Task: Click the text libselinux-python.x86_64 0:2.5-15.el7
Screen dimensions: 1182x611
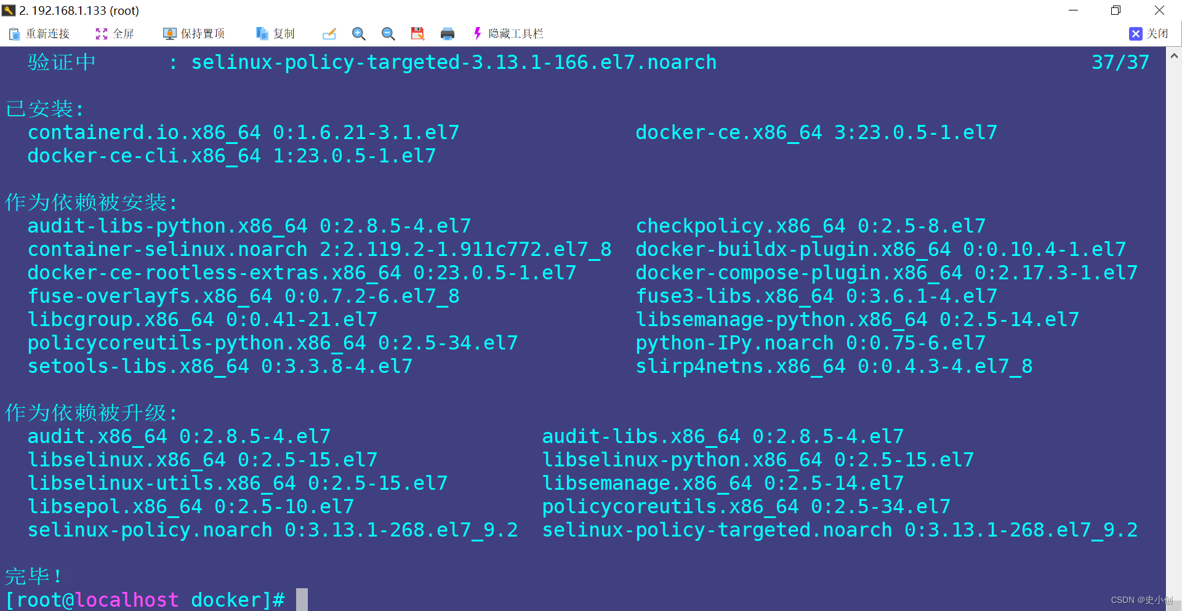Action: coord(758,460)
